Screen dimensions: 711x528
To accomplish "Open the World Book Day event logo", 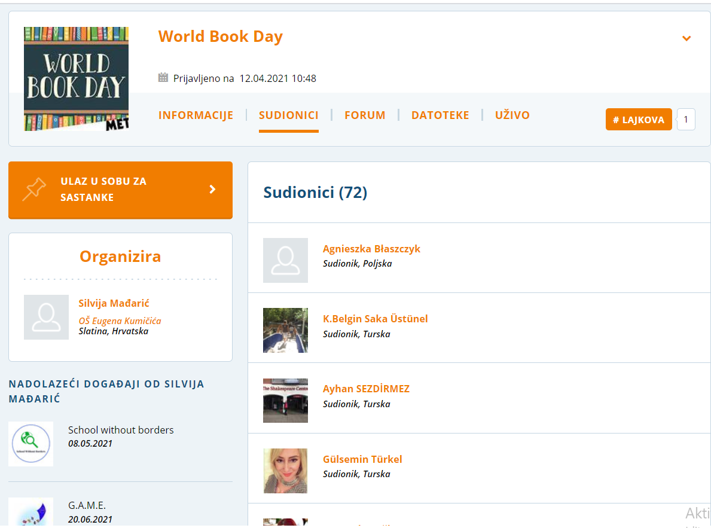I will (x=76, y=79).
